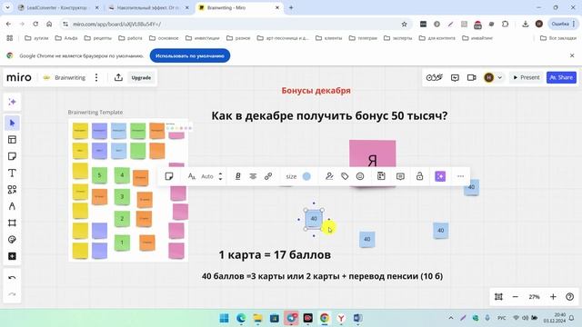Open comments panel in top bar

click(x=455, y=77)
